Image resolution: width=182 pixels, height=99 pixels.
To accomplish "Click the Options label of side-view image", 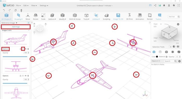I will (x=5, y=49).
